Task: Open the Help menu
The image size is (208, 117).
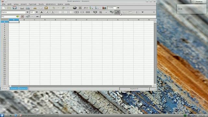Action: [67, 4]
